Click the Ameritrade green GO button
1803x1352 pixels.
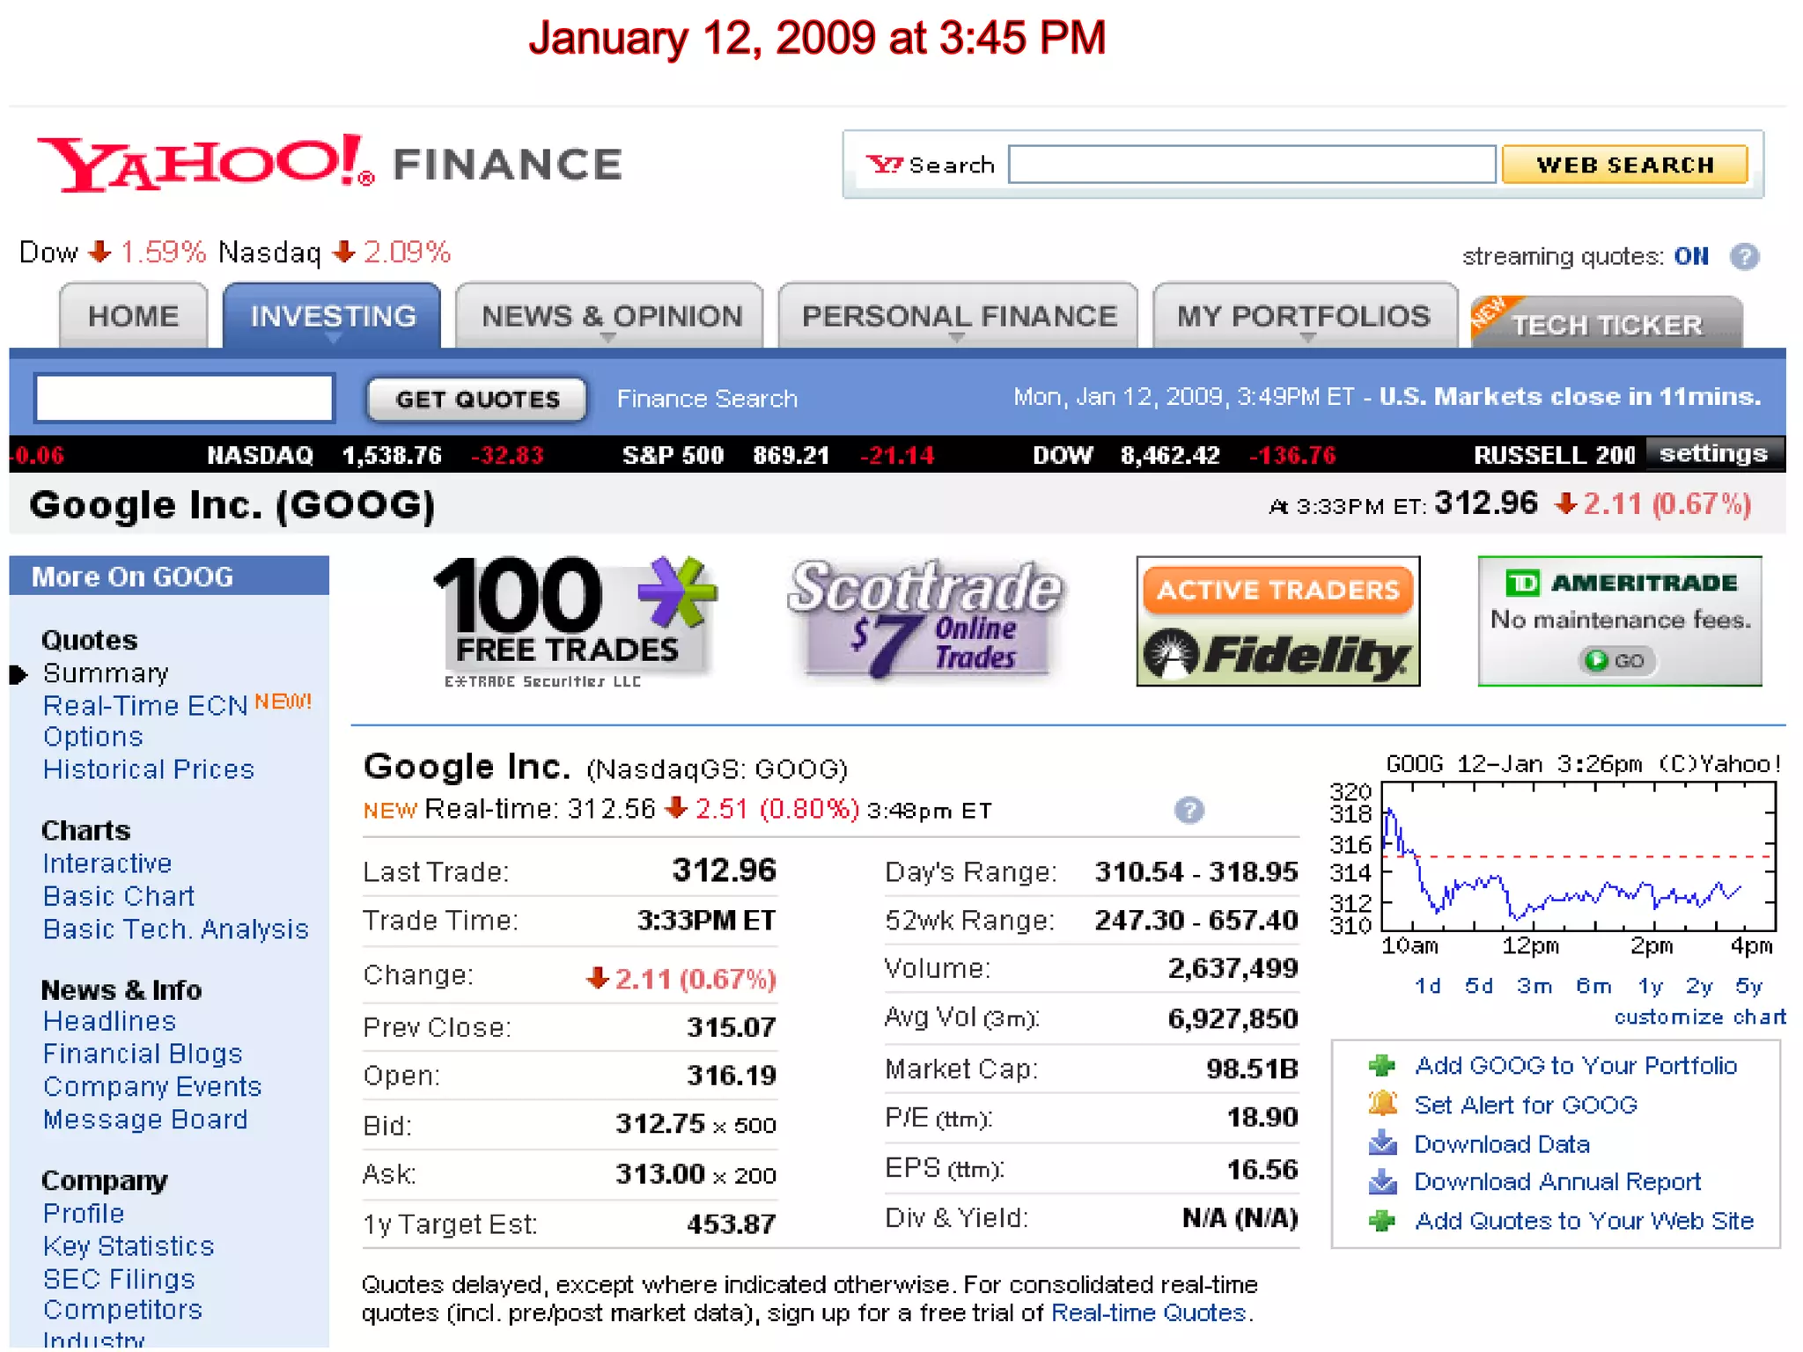(1618, 660)
